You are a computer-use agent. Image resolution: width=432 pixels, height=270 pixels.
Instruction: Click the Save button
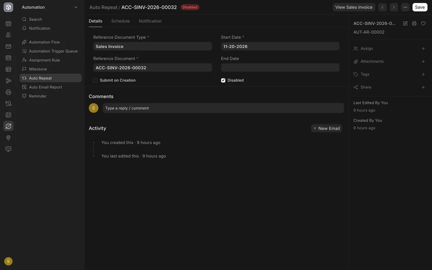pos(420,7)
